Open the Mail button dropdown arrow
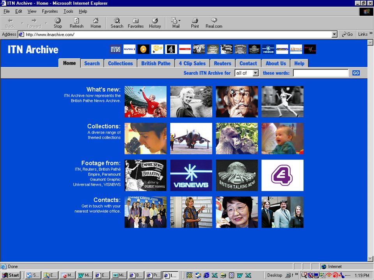This screenshot has height=280, width=374. coord(180,21)
